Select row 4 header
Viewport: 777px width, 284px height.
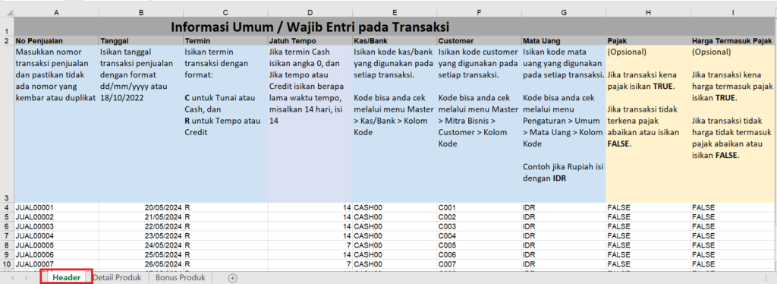coord(7,207)
